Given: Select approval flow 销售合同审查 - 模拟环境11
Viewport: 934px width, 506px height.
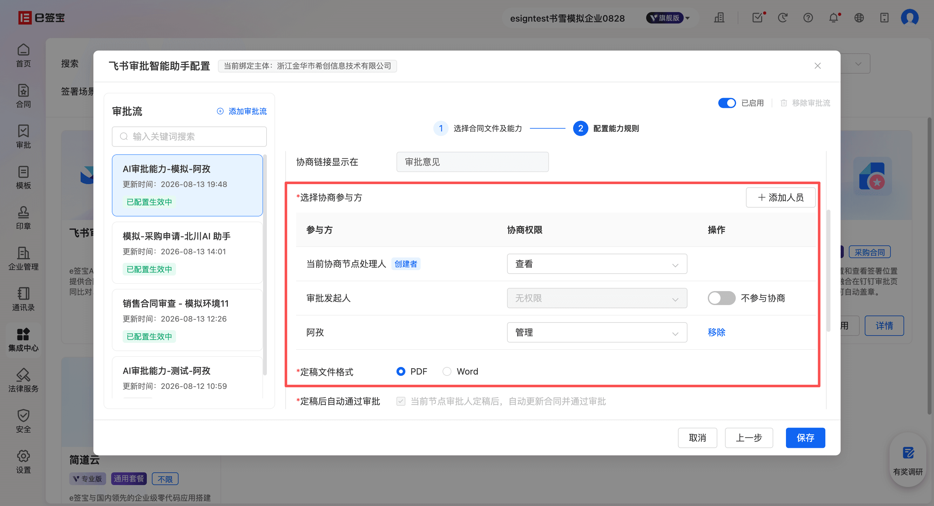Looking at the screenshot, I should pyautogui.click(x=187, y=320).
